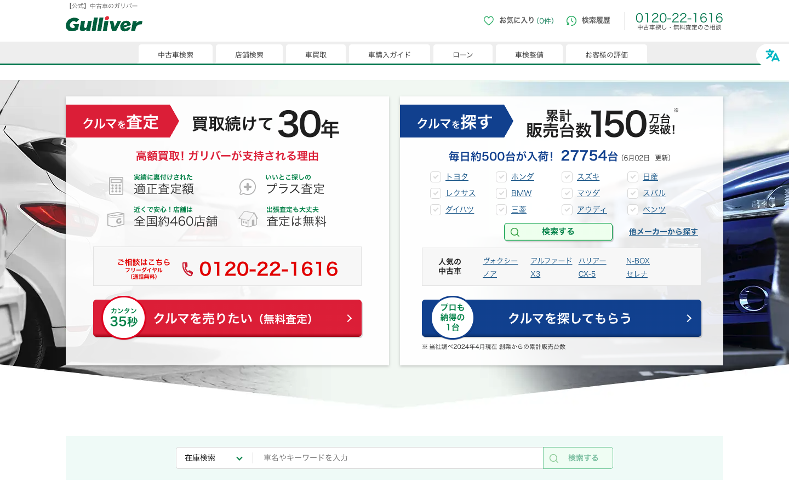
Task: Check the アウディ checkbox
Action: [567, 210]
